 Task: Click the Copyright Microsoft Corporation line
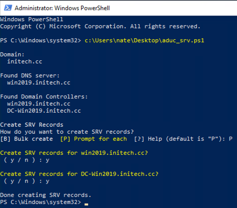click(100, 26)
